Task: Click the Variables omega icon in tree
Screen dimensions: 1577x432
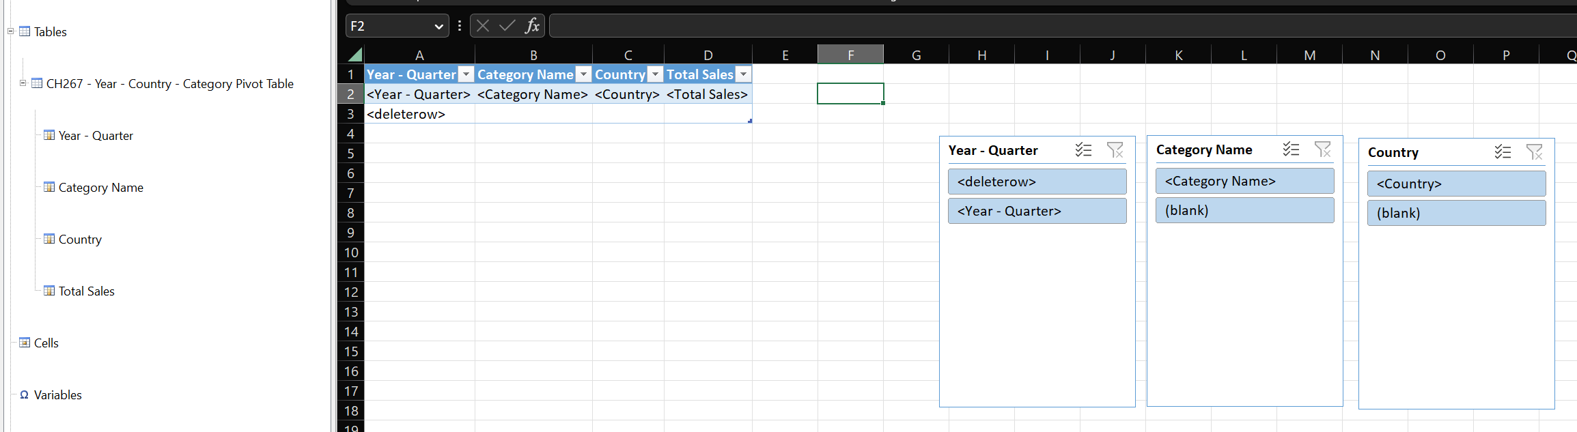Action: (25, 394)
